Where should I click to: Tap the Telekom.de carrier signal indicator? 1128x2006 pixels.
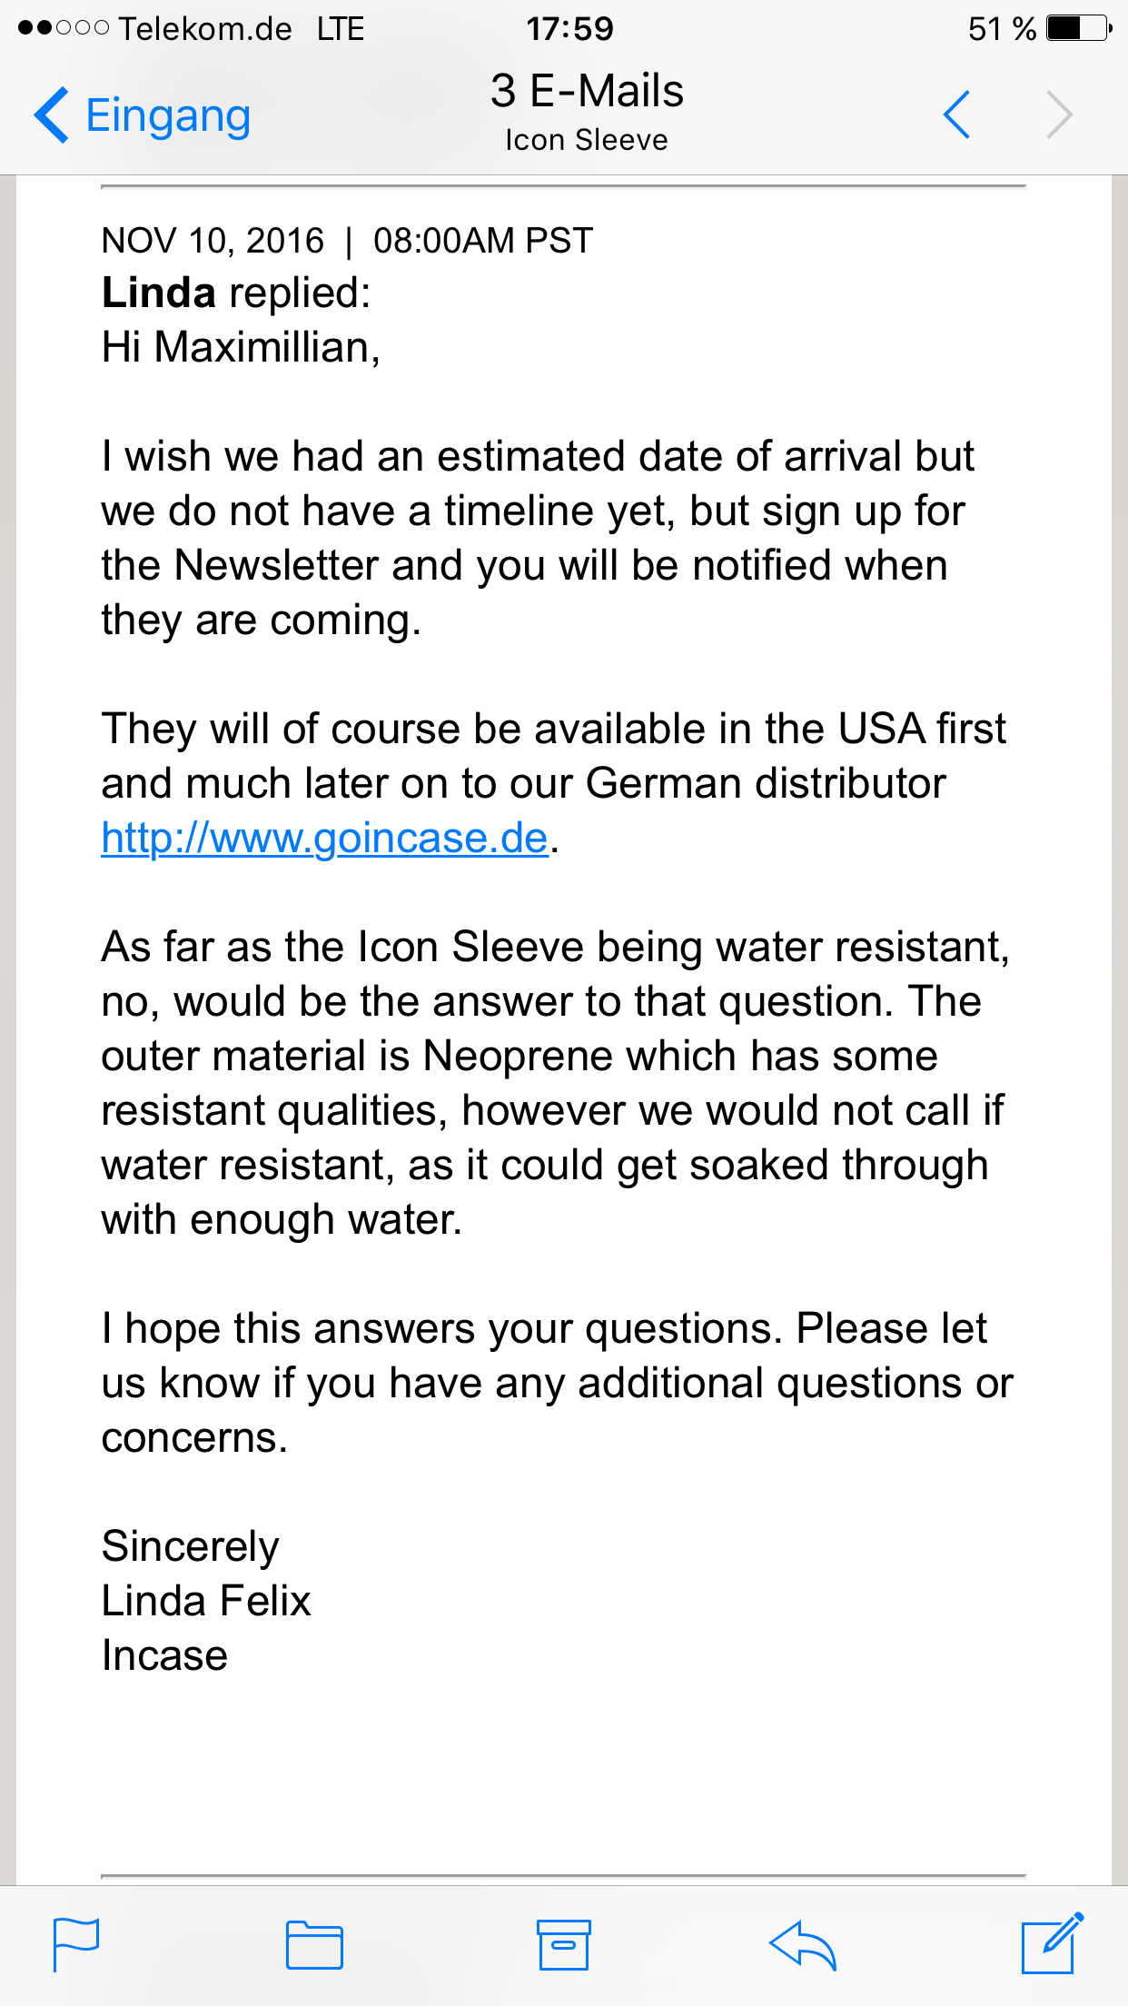click(x=155, y=29)
